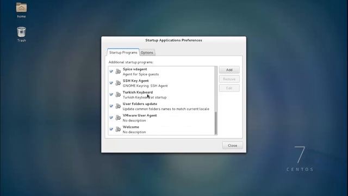The image size is (348, 196).
Task: Click the Add button
Action: pos(229,70)
